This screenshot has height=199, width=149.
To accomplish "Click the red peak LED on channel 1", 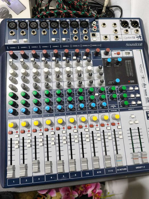I will coord(17,132).
